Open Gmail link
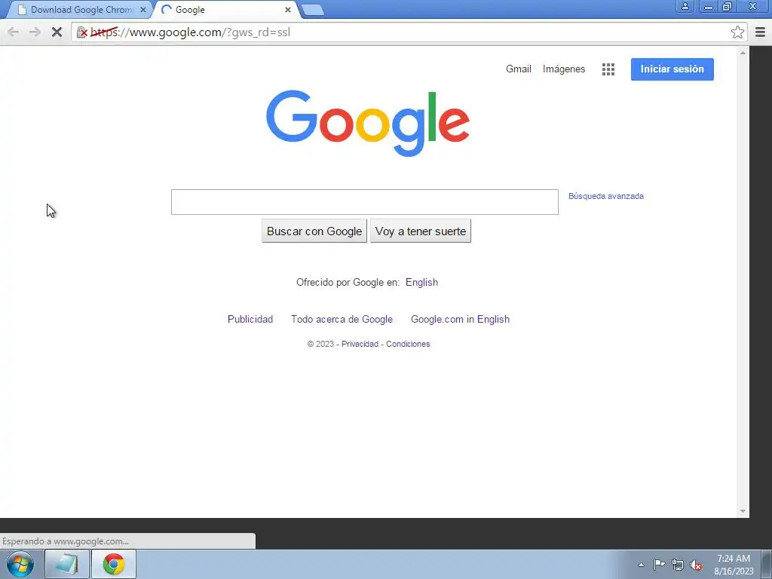This screenshot has height=579, width=772. pos(519,69)
